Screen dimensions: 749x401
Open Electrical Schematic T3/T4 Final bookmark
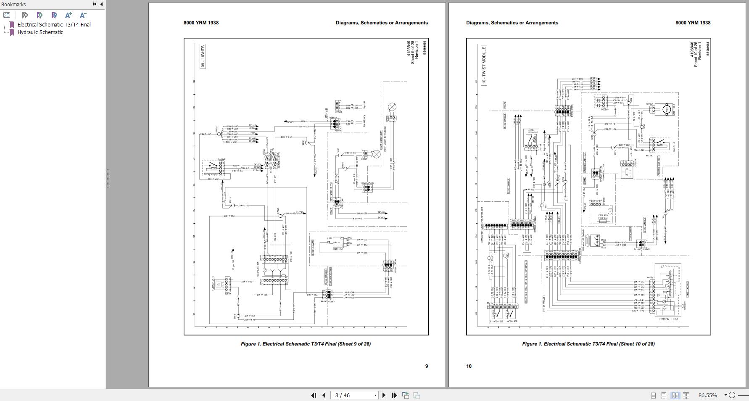(x=54, y=24)
